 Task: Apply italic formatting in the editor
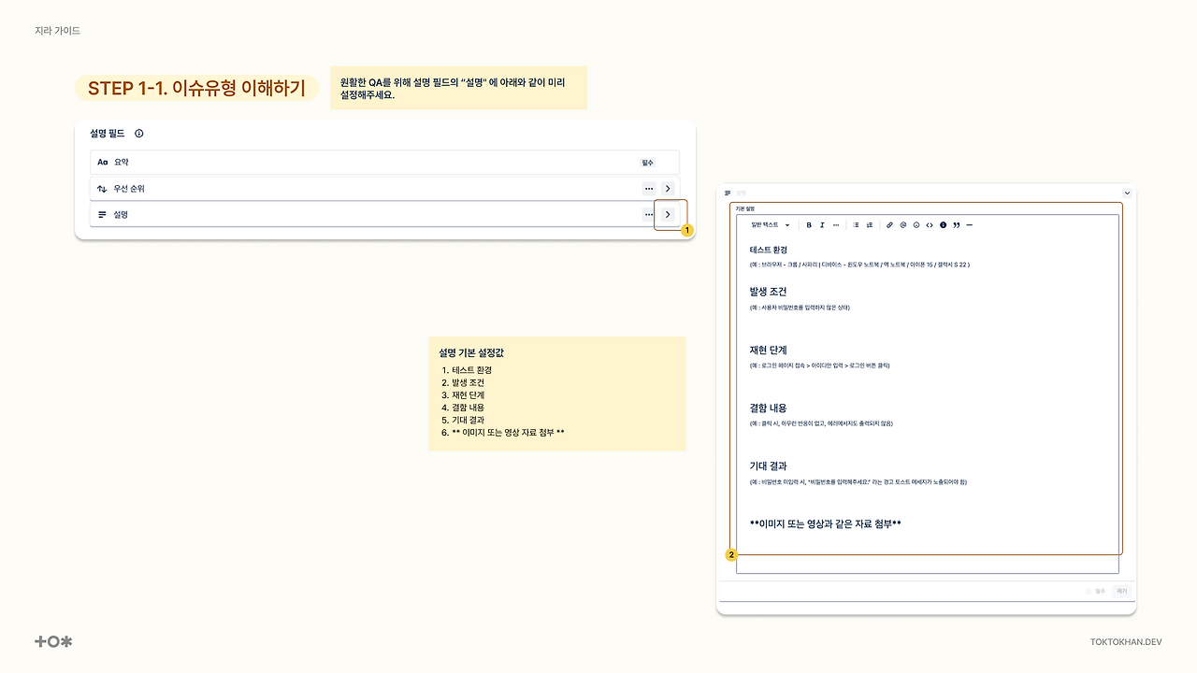(822, 224)
